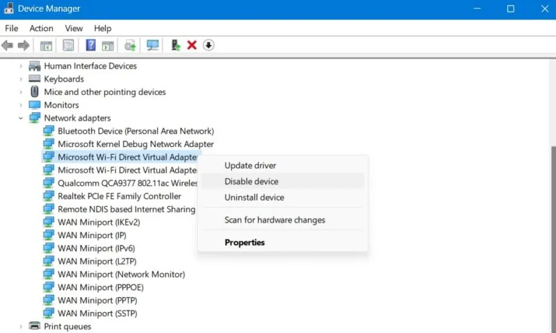This screenshot has width=556, height=333.
Task: Choose Disable device from context menu
Action: pyautogui.click(x=251, y=182)
